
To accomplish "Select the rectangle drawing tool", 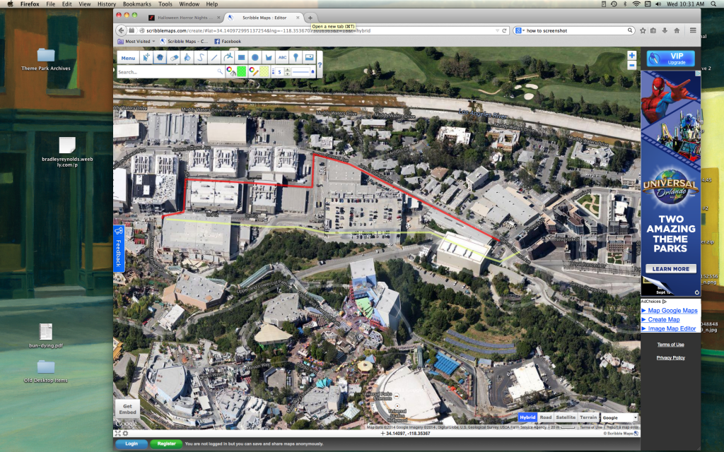I will pyautogui.click(x=242, y=57).
